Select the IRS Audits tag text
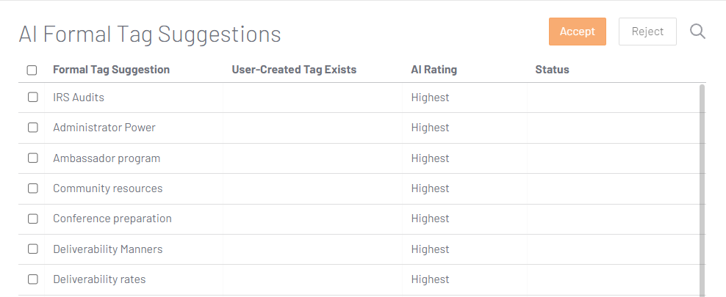 79,98
